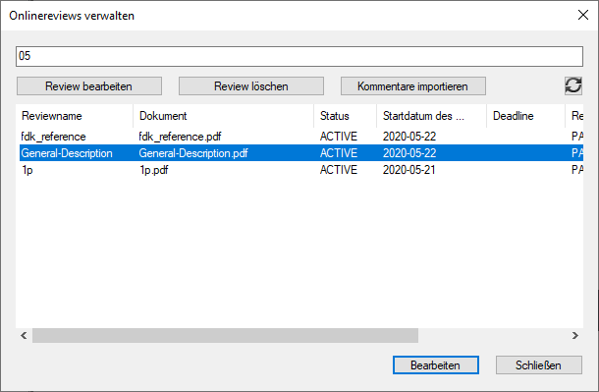Sort by Status column header
599x392 pixels.
click(x=346, y=116)
